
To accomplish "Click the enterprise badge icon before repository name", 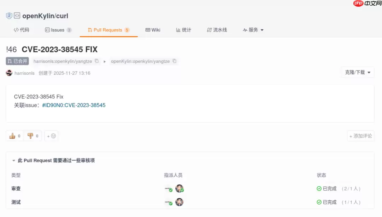I will pyautogui.click(x=9, y=16).
